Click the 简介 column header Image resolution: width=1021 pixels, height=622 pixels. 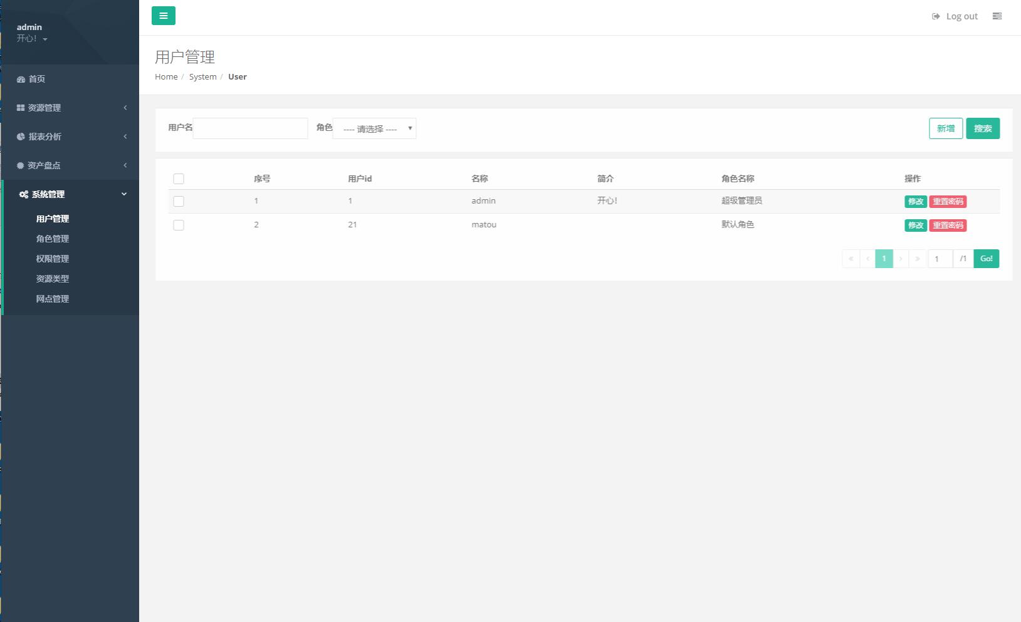605,179
